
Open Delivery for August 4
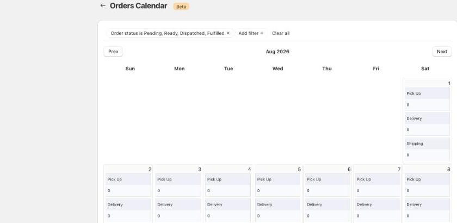[228, 210]
